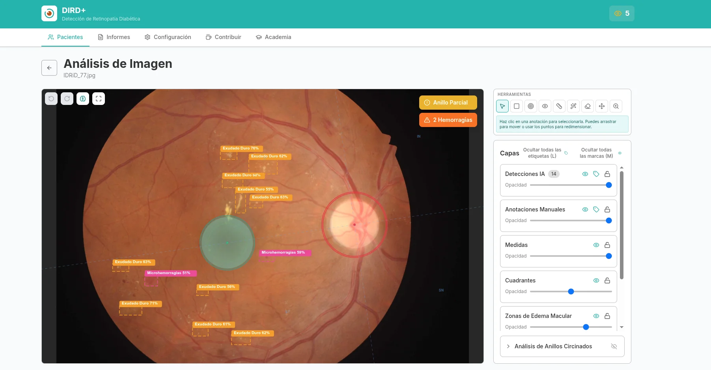Select the concentric circles target tool
The width and height of the screenshot is (711, 370).
pyautogui.click(x=531, y=106)
